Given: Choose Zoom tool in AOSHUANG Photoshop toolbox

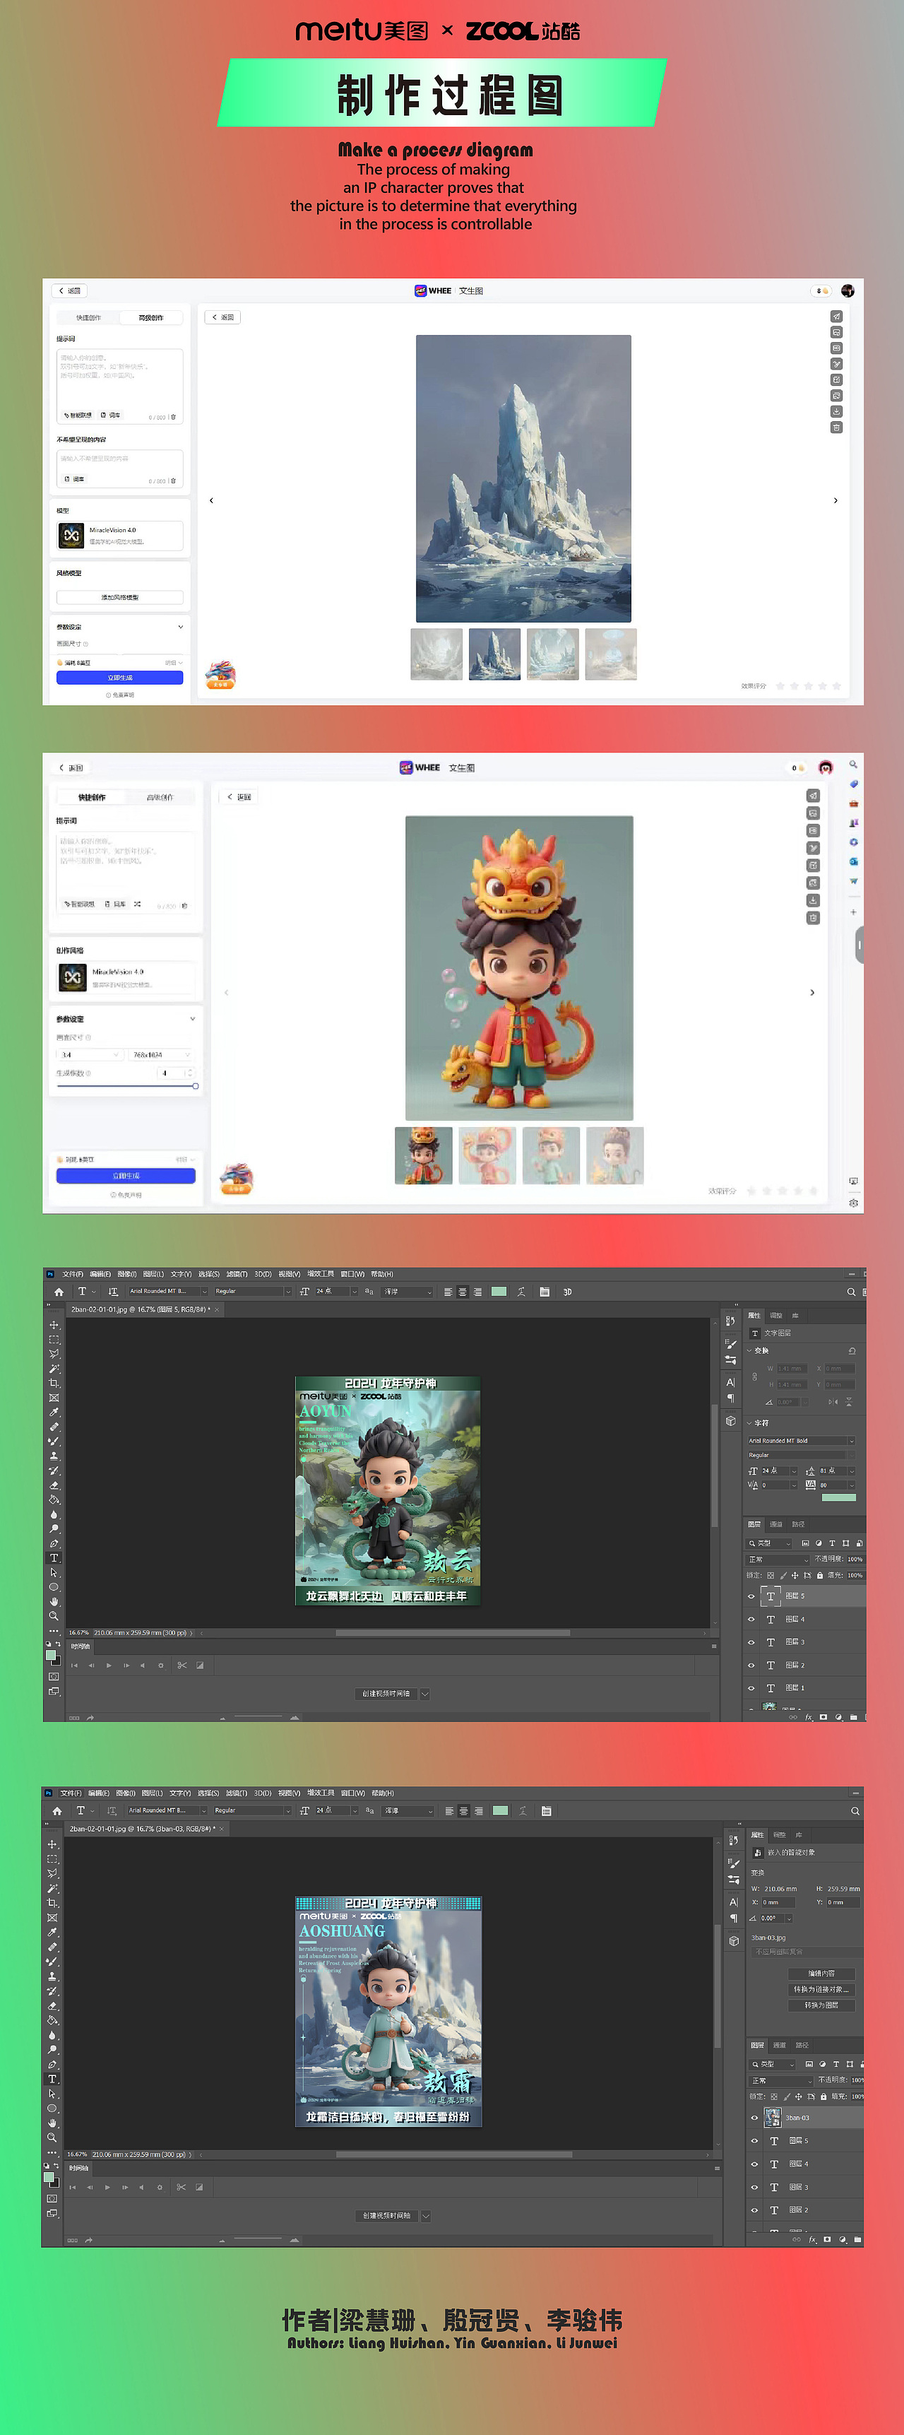Looking at the screenshot, I should [52, 2138].
